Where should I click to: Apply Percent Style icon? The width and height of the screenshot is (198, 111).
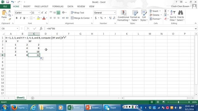(101, 18)
